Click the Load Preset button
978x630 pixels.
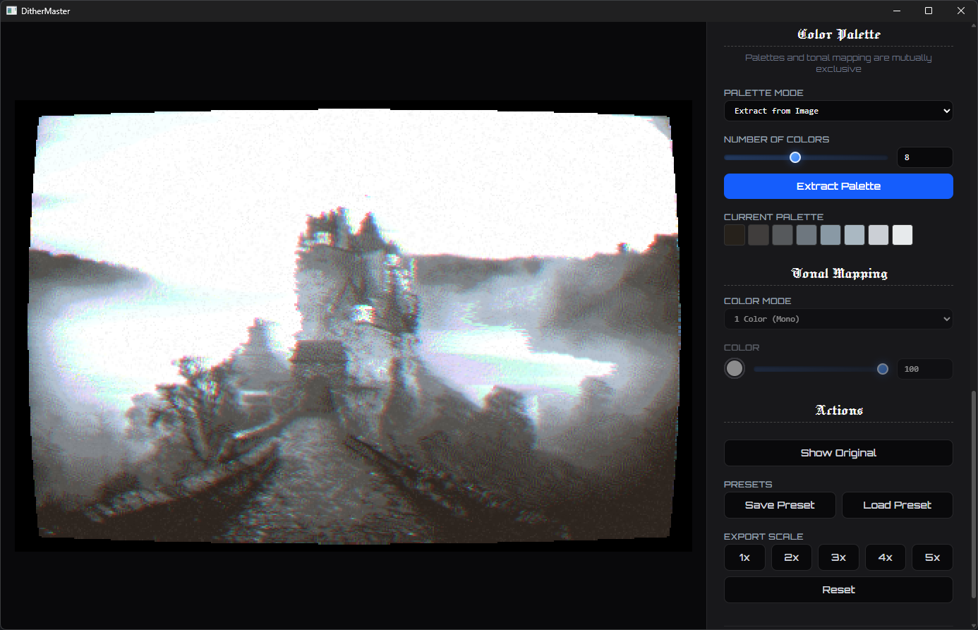point(898,505)
